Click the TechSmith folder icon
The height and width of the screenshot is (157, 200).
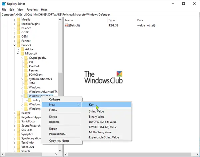(18, 143)
